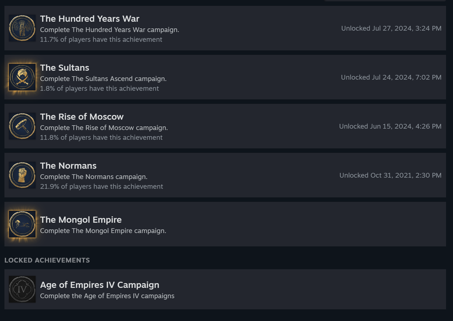453x321 pixels.
Task: Click The Normans gauntlet fist icon
Action: point(22,175)
